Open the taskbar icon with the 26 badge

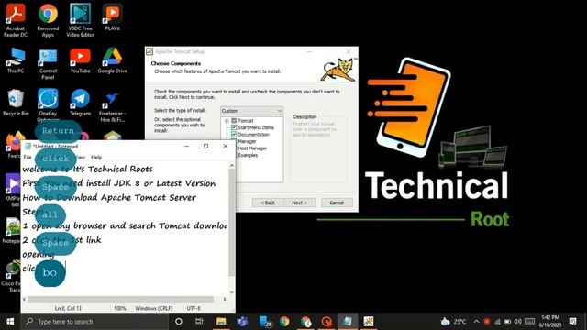[266, 322]
